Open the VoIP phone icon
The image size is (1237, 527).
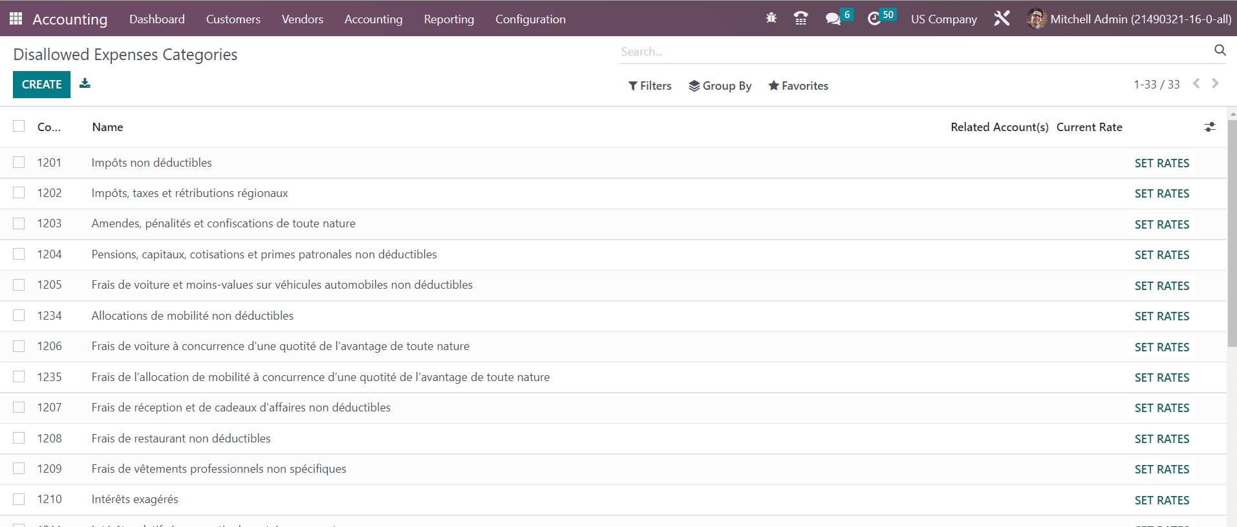pyautogui.click(x=801, y=19)
